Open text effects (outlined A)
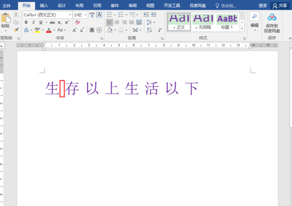Viewport: 292px width, 206px height. 26,30
